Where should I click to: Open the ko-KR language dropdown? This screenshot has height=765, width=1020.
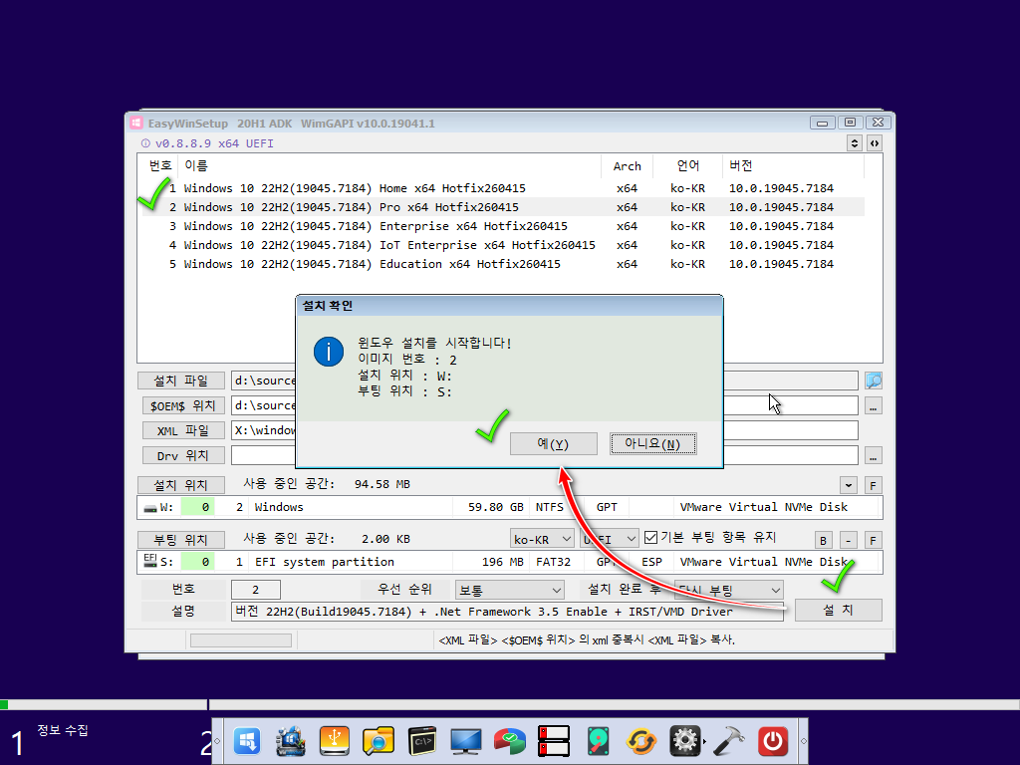[542, 539]
